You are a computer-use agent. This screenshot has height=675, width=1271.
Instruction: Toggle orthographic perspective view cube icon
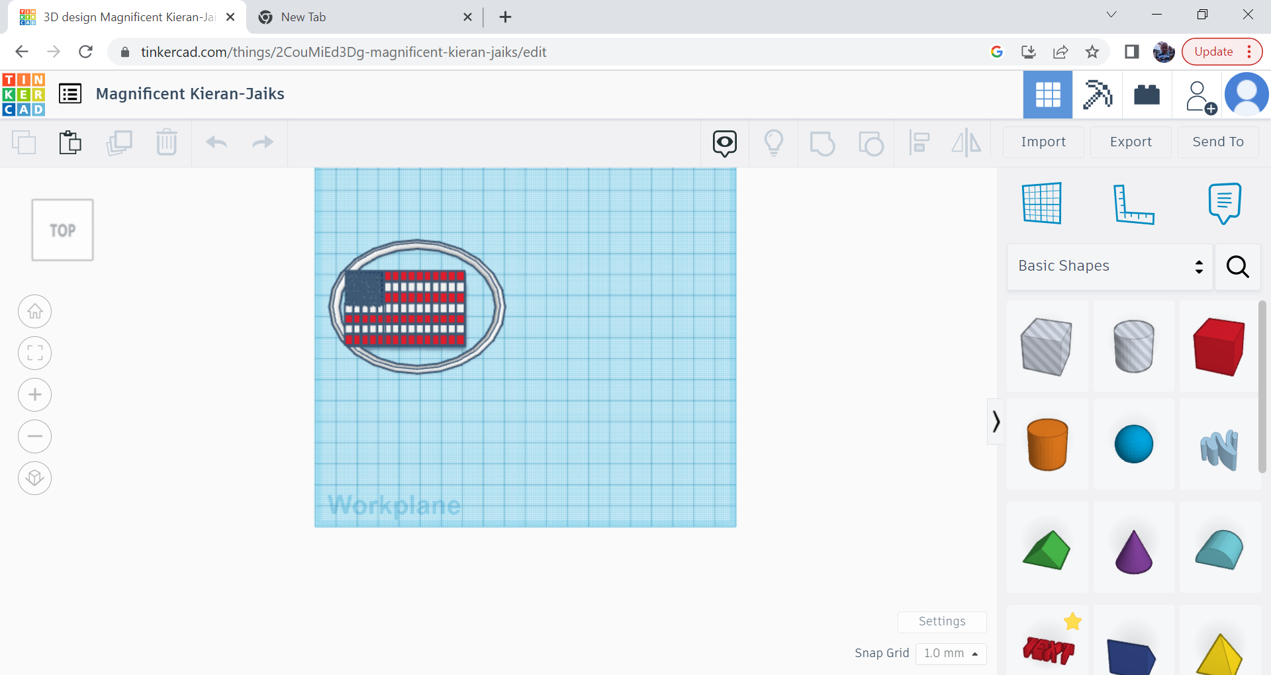coord(35,478)
